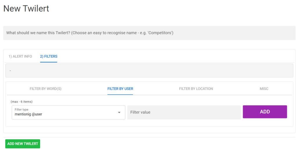Open the Filter by Location tab
The width and height of the screenshot is (298, 150).
pyautogui.click(x=196, y=89)
